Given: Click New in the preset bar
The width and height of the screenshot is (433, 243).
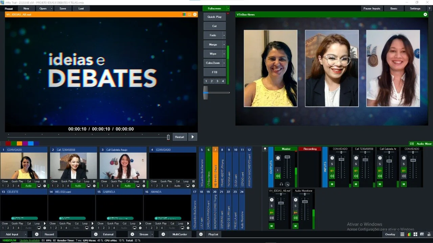Looking at the screenshot, I should (26, 8).
